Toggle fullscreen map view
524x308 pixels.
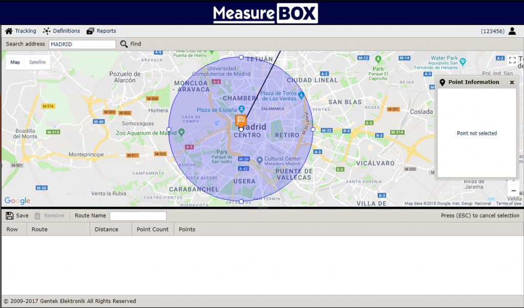pyautogui.click(x=512, y=60)
